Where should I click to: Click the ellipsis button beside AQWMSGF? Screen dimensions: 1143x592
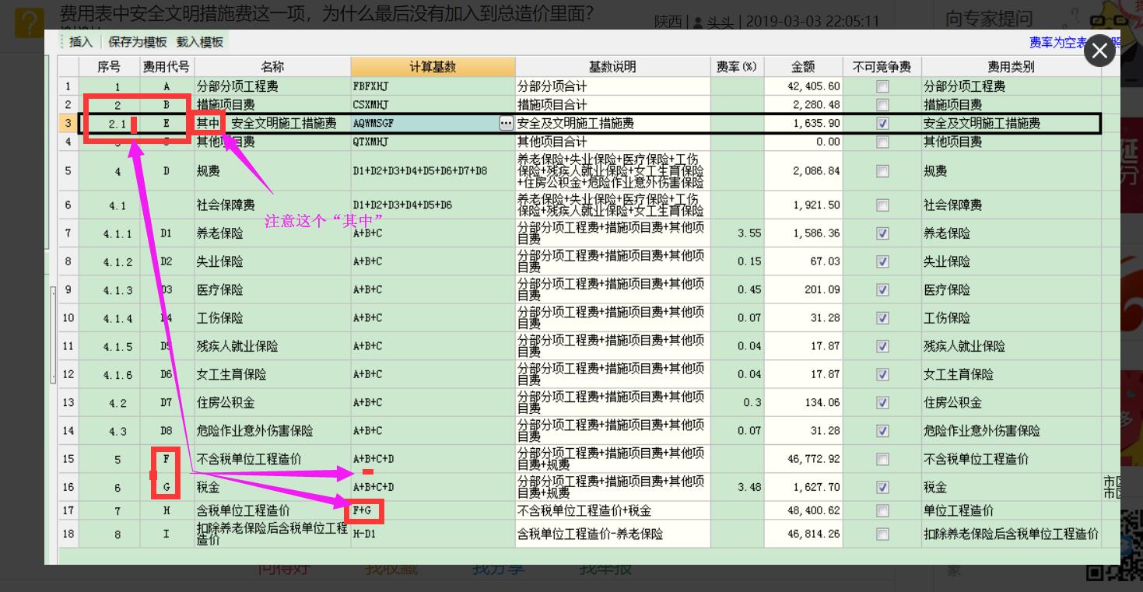[507, 123]
